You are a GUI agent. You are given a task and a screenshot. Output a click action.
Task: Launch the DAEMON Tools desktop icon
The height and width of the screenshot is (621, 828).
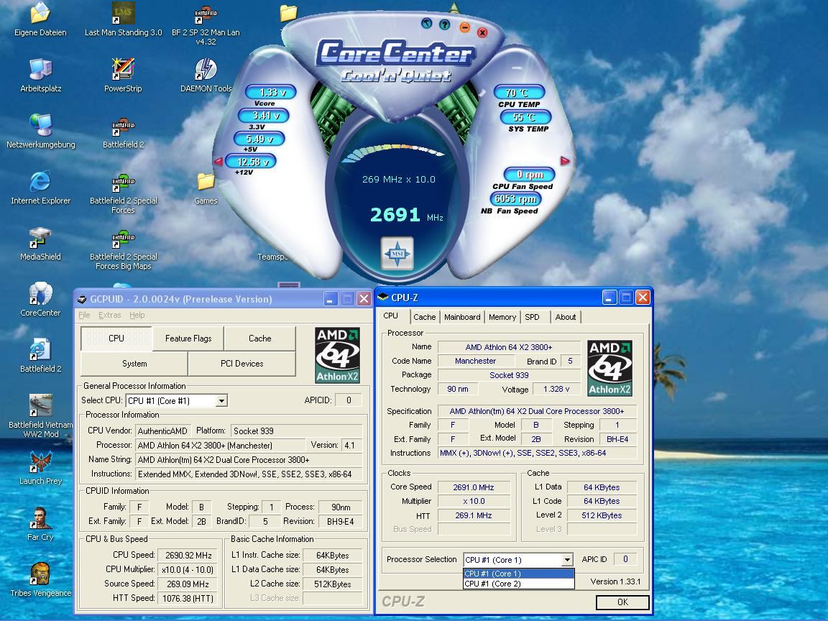point(206,75)
